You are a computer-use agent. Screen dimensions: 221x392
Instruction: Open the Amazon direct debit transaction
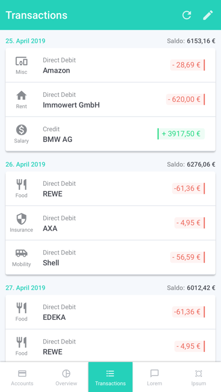click(x=111, y=65)
